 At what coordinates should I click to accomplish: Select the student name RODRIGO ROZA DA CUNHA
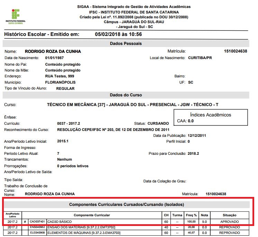coord(53,51)
